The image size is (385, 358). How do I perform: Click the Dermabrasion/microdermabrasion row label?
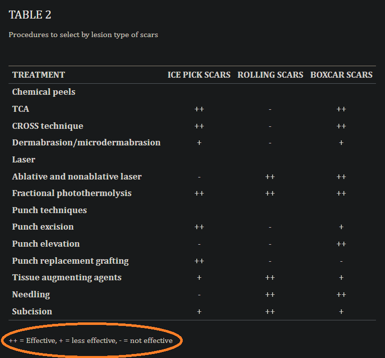point(86,142)
